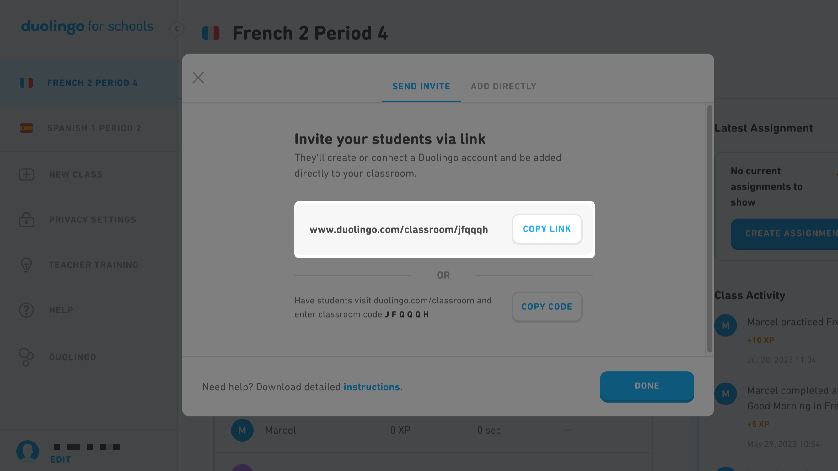Viewport: 838px width, 471px height.
Task: Open the Help question mark icon
Action: point(26,310)
